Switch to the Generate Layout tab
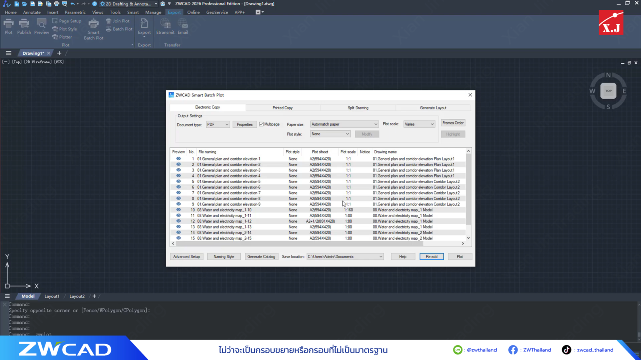 pyautogui.click(x=433, y=108)
